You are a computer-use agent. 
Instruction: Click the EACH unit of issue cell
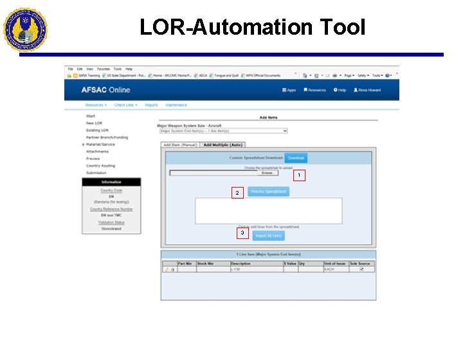pos(336,269)
